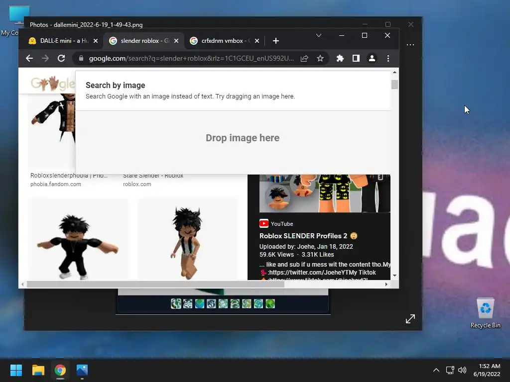Open a new Chrome tab
The width and height of the screenshot is (510, 382).
click(276, 41)
